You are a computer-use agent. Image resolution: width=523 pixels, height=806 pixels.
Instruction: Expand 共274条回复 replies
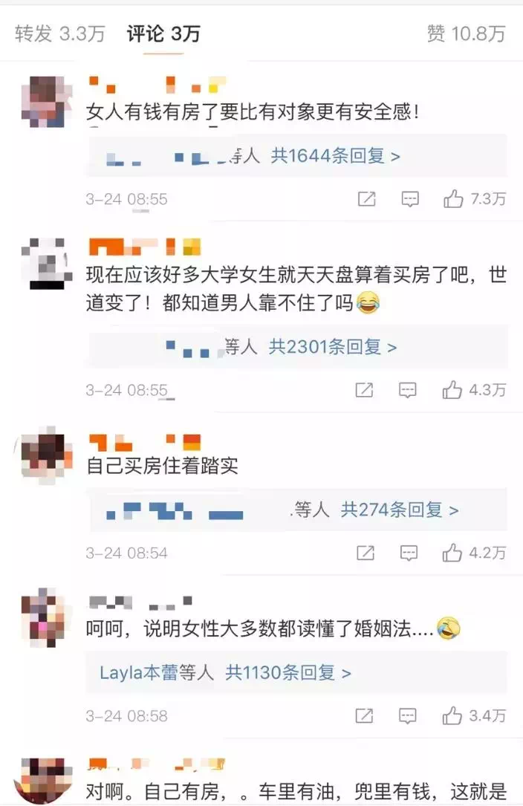(400, 510)
